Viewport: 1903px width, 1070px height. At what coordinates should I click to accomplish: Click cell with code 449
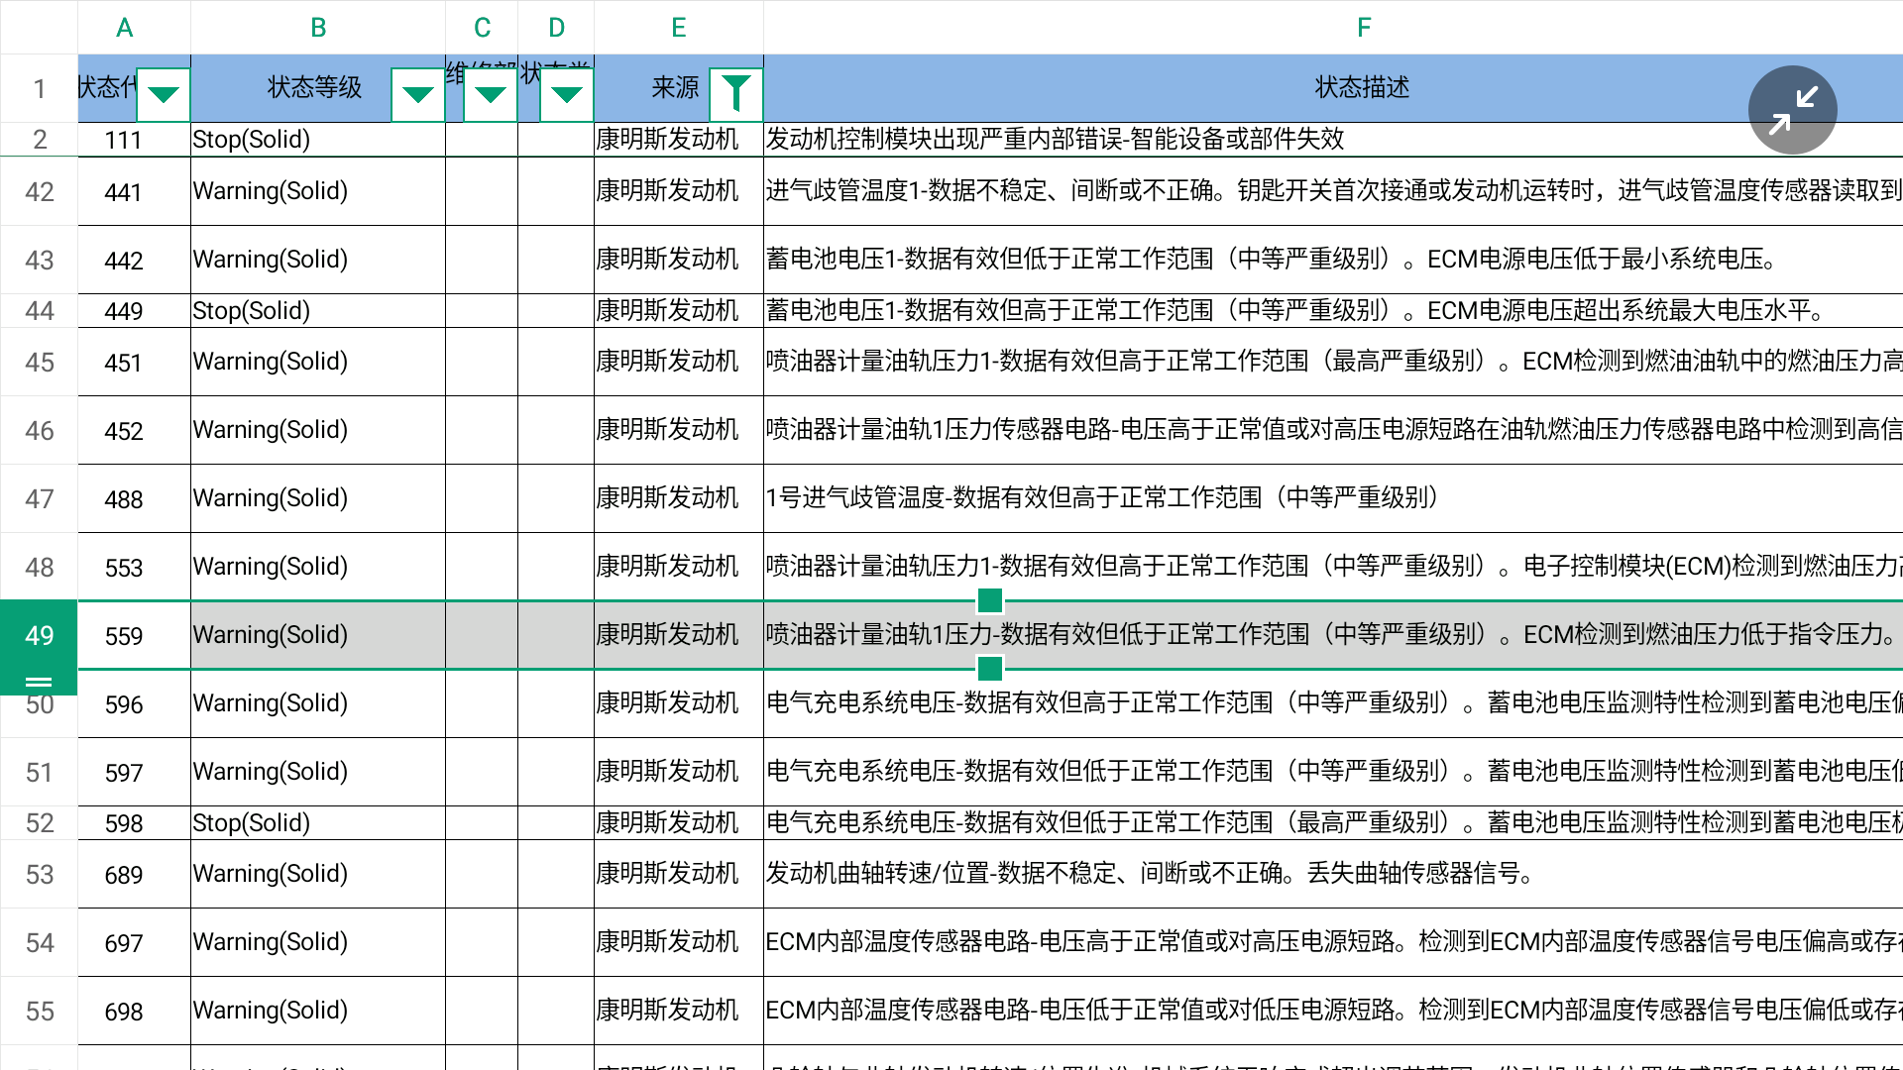[134, 311]
